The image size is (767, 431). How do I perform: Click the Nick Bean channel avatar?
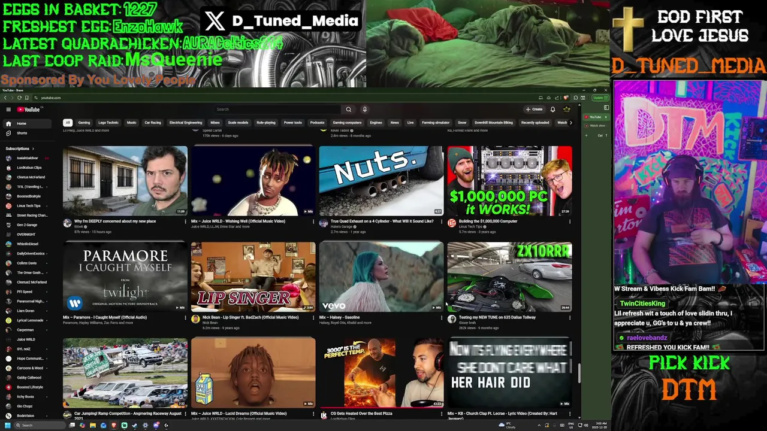195,320
